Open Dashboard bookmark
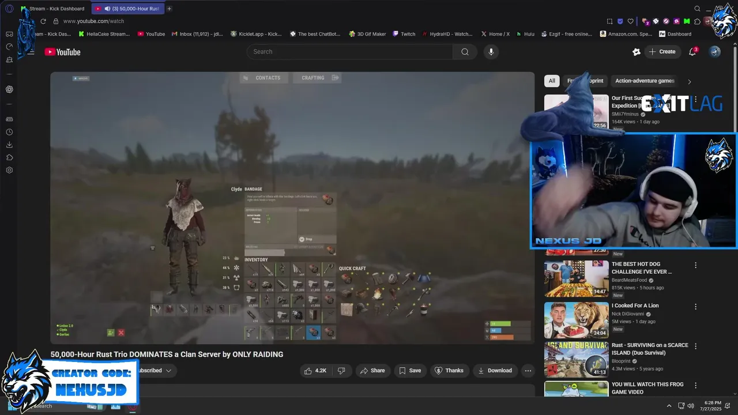 675,34
